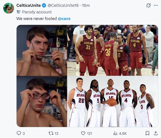Click the Grok slashed-circle icon
The image size is (161, 138).
(x=148, y=5)
